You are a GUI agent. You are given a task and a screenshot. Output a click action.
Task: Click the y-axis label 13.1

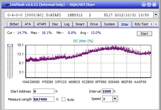click(x=20, y=54)
